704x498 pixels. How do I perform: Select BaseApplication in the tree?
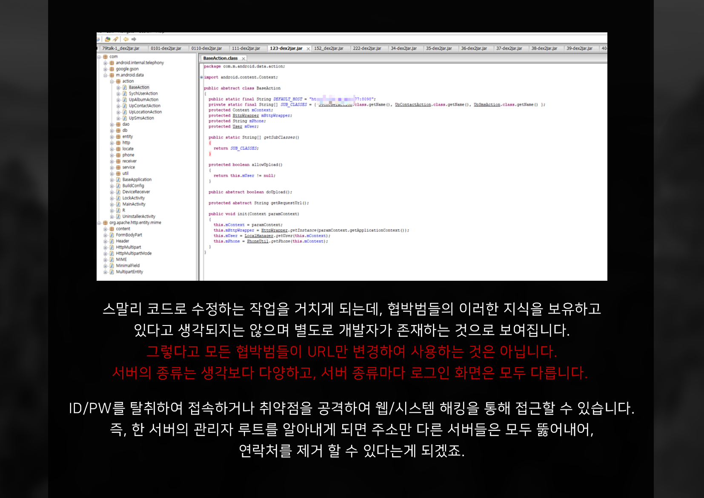(137, 180)
